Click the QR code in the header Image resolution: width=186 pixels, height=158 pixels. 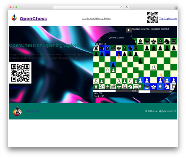(x=153, y=18)
